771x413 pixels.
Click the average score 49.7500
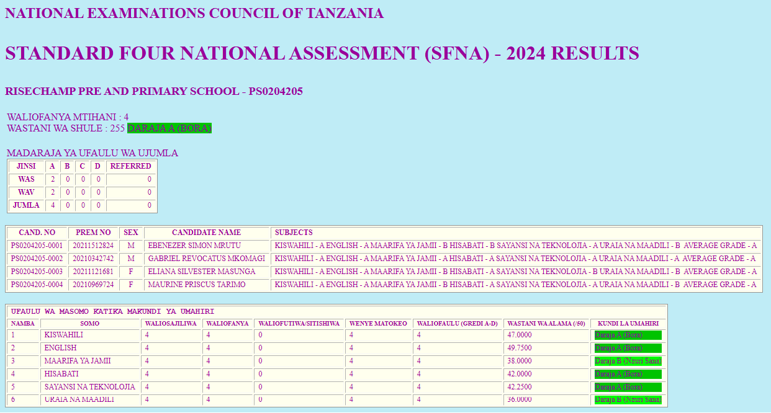tap(520, 349)
